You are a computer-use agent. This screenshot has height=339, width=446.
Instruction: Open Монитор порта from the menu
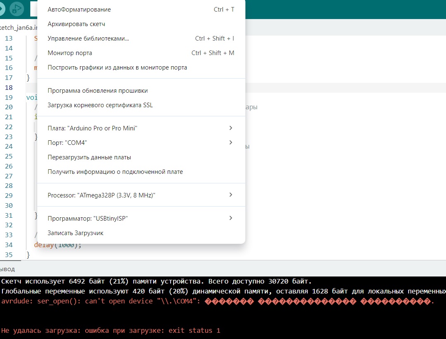pyautogui.click(x=70, y=53)
